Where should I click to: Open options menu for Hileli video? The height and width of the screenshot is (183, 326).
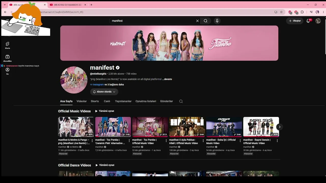pos(203,141)
